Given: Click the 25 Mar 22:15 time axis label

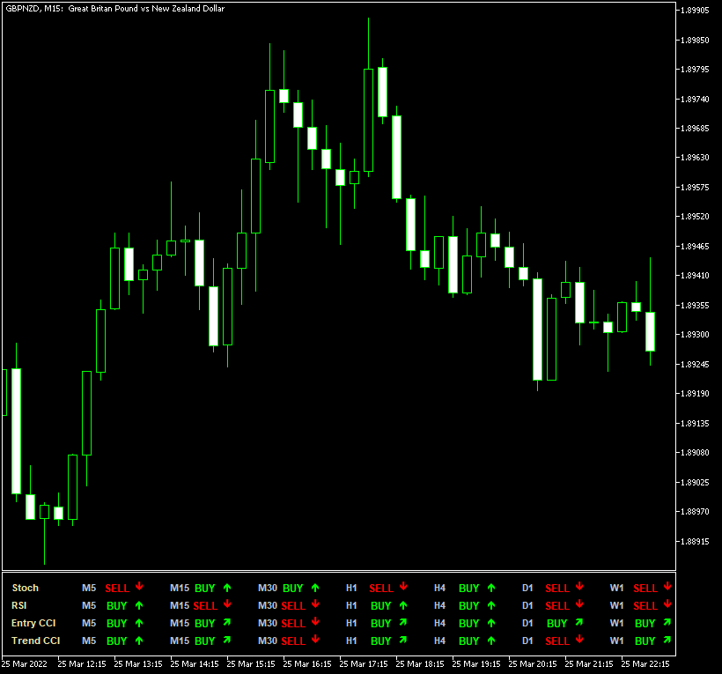Looking at the screenshot, I should point(645,663).
